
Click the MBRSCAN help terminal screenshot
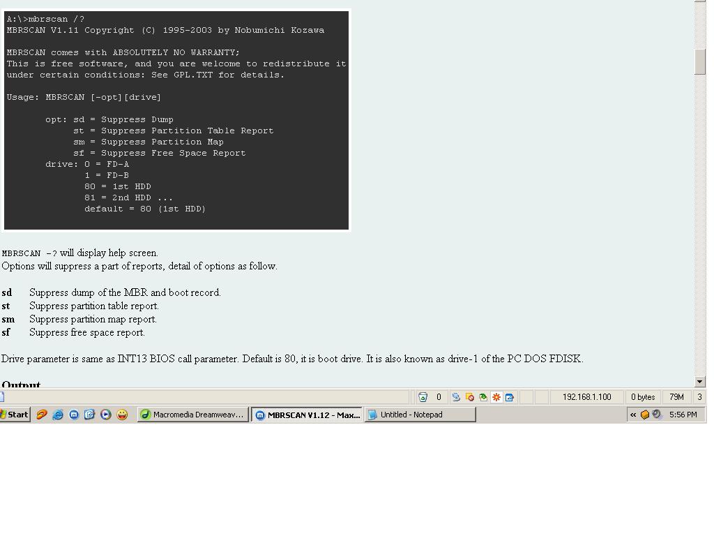[176, 120]
